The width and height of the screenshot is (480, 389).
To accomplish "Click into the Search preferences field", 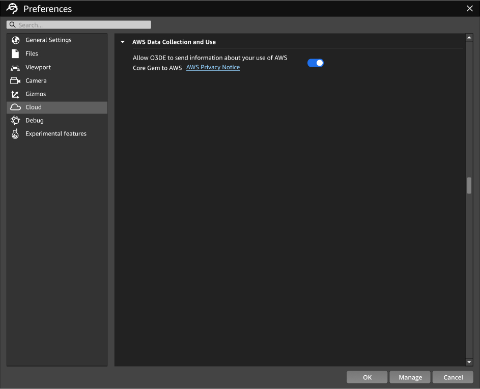I will tap(79, 25).
